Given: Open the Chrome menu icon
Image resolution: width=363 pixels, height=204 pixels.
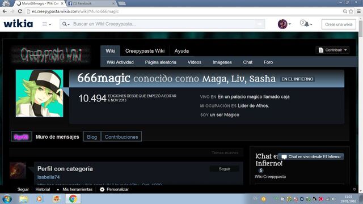Looking at the screenshot, I should (359, 11).
